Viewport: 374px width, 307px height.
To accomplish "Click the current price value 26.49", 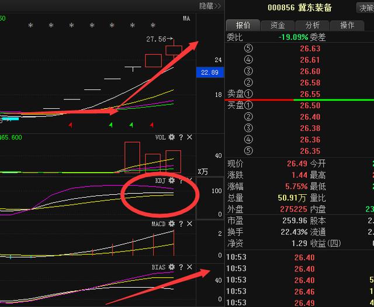I will tap(297, 164).
